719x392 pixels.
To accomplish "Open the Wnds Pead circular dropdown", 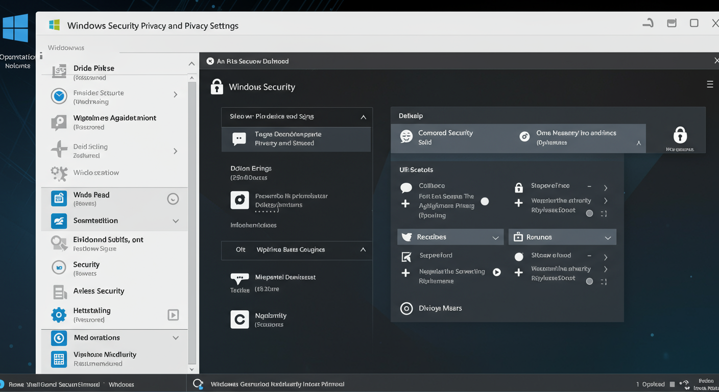I will point(173,199).
